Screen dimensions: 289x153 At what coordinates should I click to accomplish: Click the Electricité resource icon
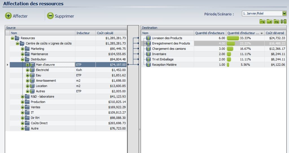[32, 70]
